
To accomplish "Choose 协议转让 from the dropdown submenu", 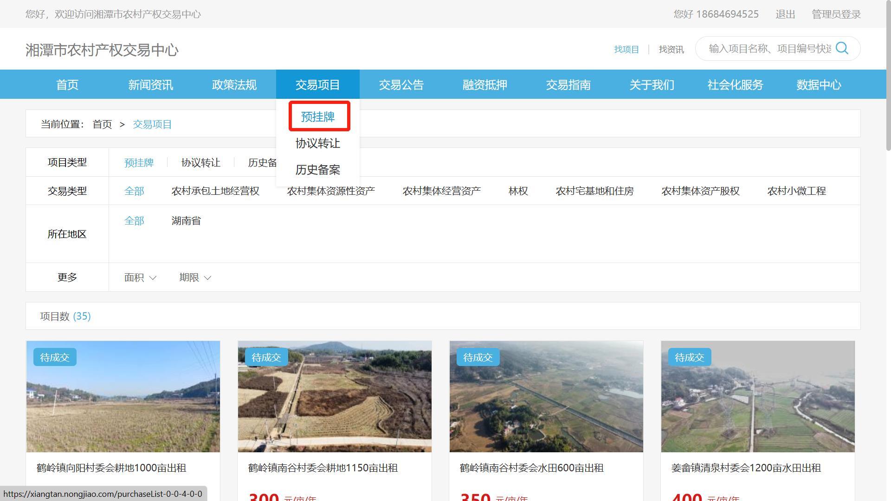I will click(318, 143).
